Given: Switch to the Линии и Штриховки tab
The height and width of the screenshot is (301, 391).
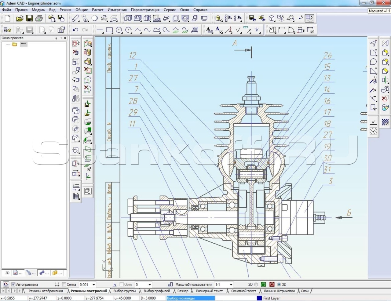Looking at the screenshot, I should (279, 291).
